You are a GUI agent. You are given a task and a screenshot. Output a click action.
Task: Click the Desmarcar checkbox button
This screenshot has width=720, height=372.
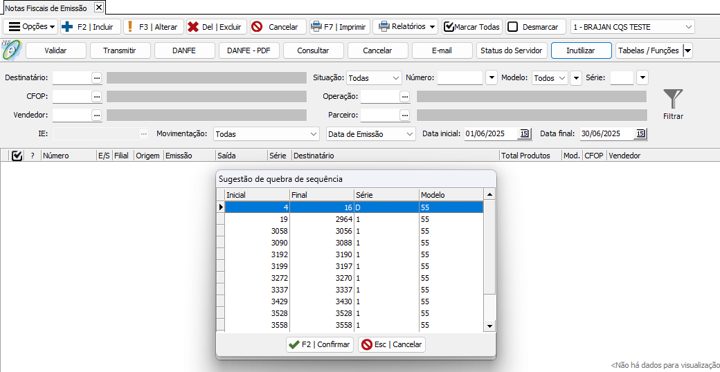point(534,27)
